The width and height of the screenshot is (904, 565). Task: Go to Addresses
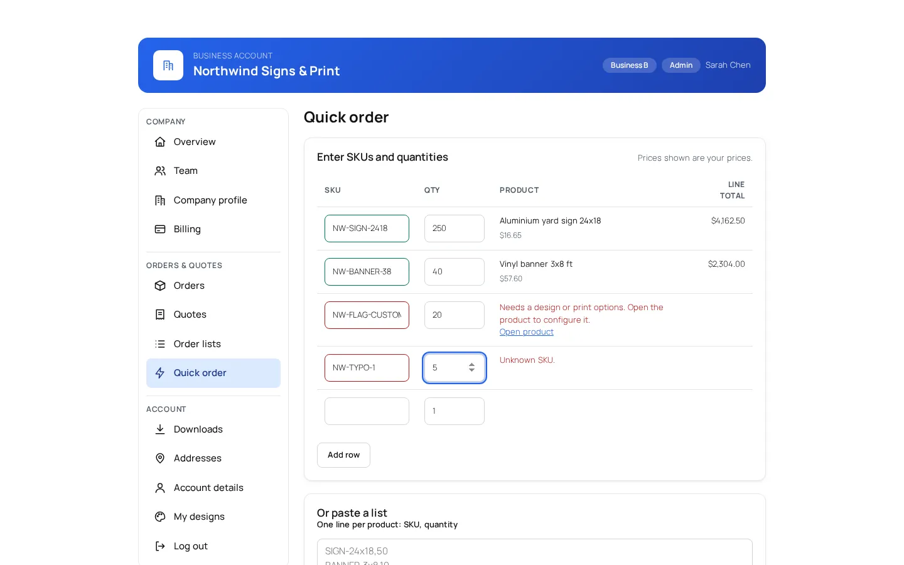point(213,458)
